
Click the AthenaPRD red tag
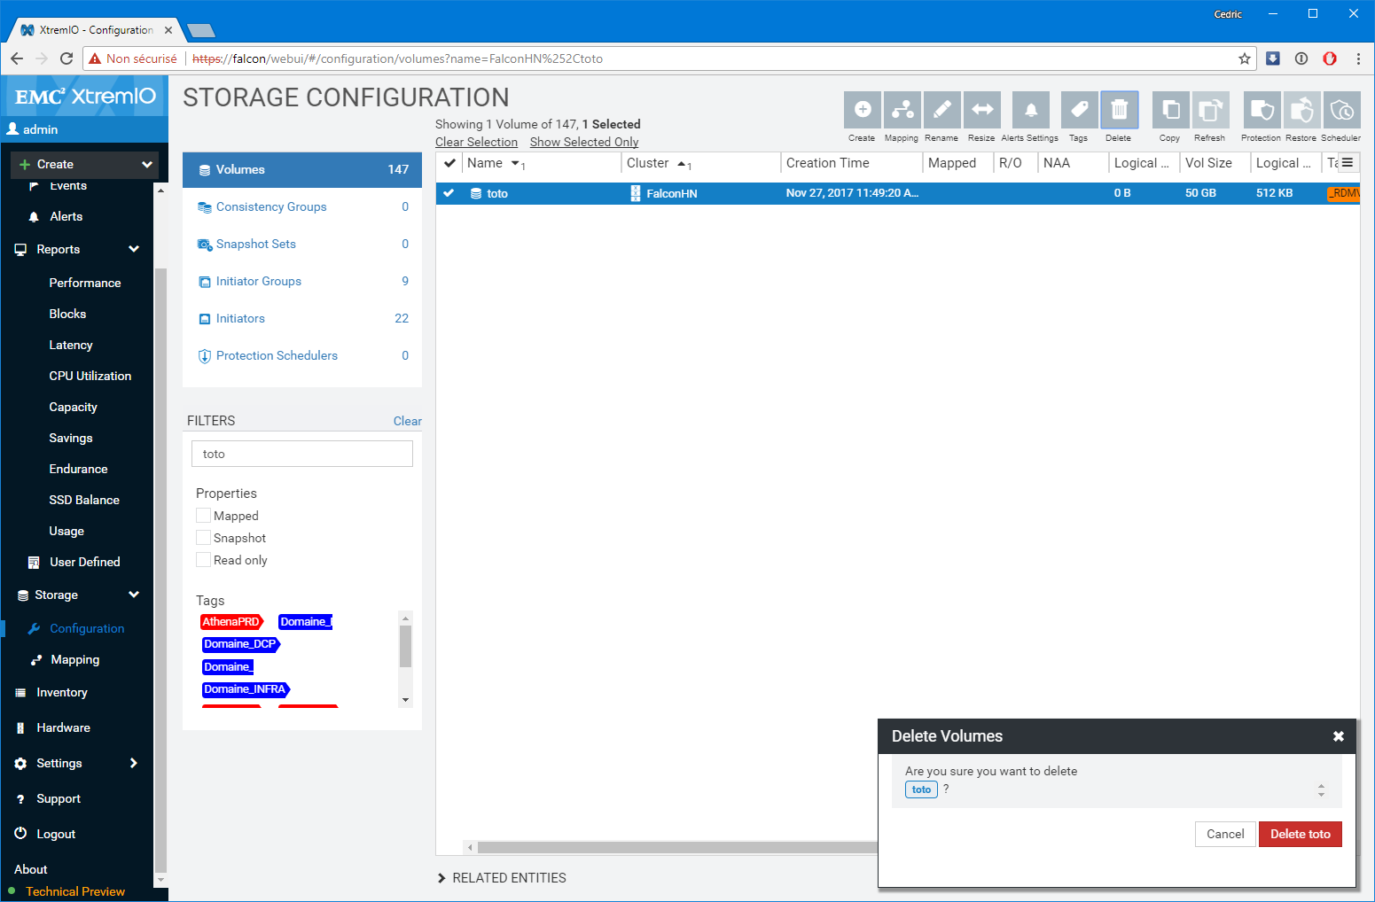(x=231, y=622)
